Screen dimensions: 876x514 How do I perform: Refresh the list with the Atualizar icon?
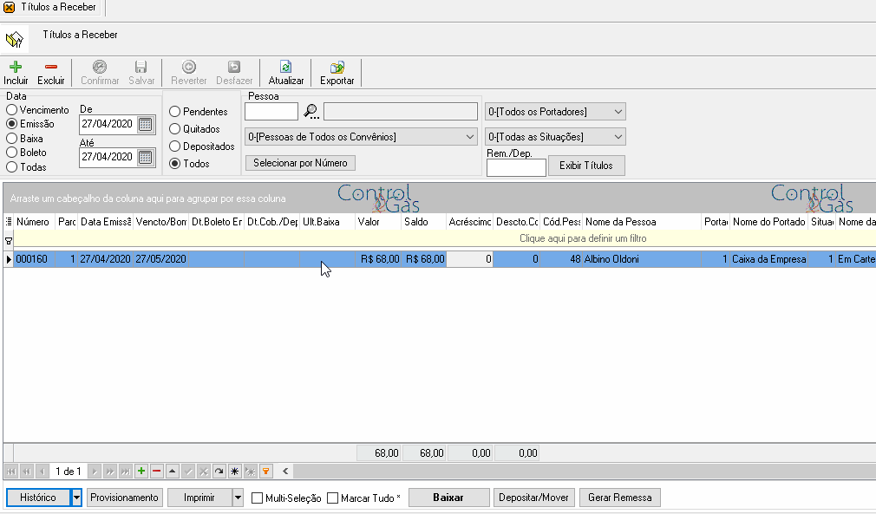pyautogui.click(x=285, y=67)
